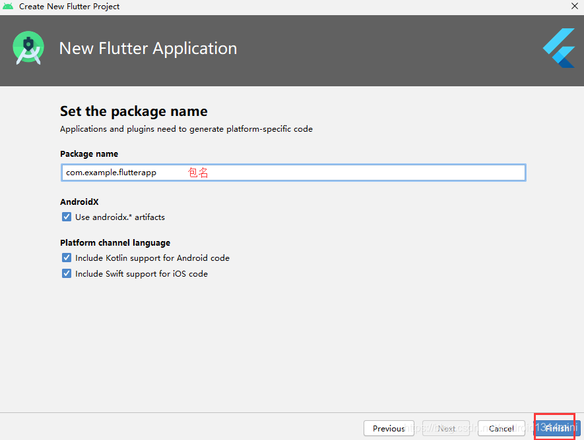Click the disabled Next button
584x440 pixels.
[x=446, y=429]
